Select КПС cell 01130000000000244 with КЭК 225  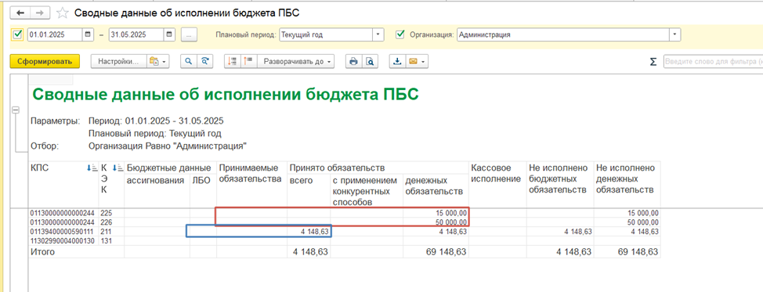click(x=63, y=213)
